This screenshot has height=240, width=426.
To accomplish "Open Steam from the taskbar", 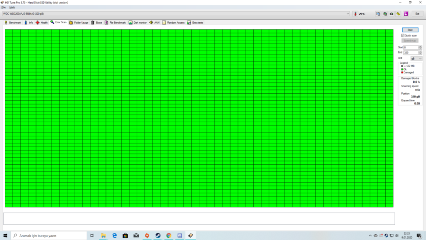I will 158,236.
